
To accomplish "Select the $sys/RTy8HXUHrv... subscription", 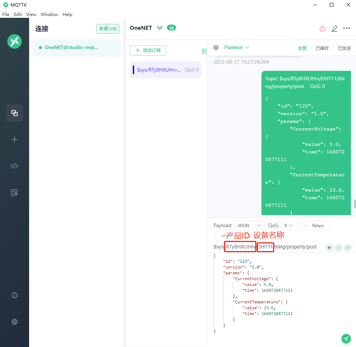I will click(165, 70).
